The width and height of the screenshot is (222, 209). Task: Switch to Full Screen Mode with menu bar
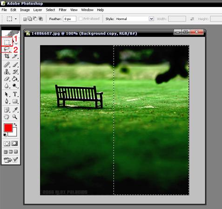pos(11,152)
